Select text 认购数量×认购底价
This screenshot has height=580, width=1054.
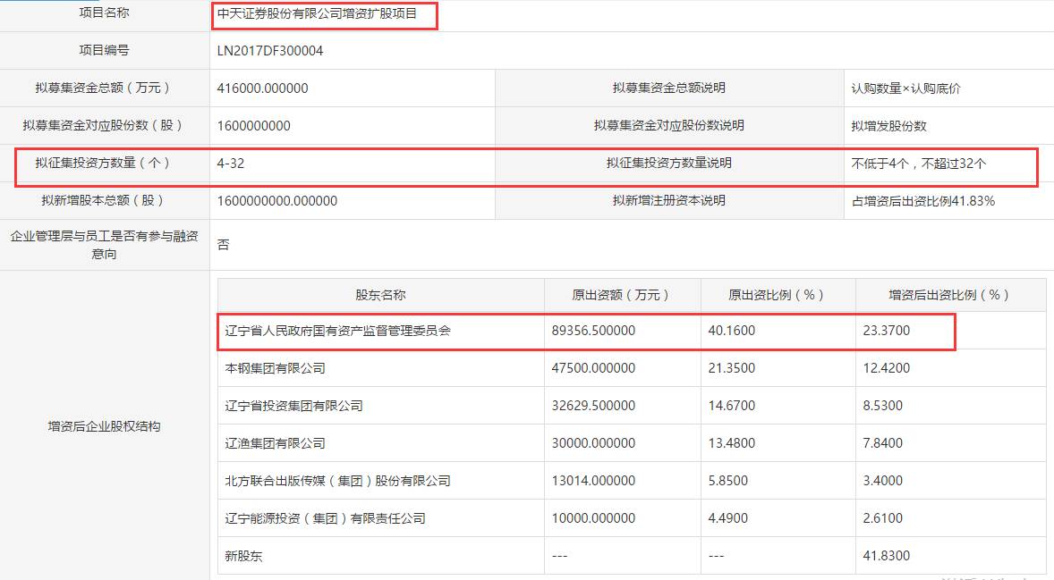click(x=906, y=88)
